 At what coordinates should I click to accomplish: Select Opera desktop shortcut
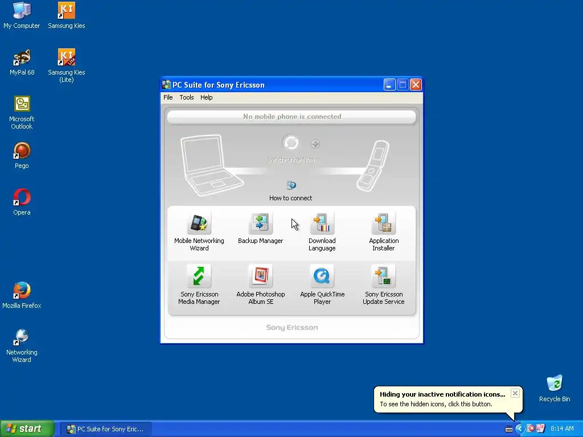point(22,203)
